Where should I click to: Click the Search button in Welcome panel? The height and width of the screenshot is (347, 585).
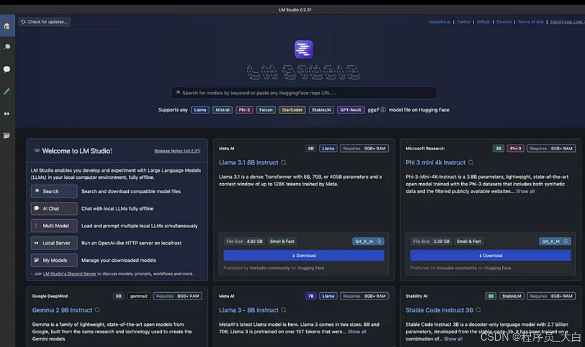(54, 191)
